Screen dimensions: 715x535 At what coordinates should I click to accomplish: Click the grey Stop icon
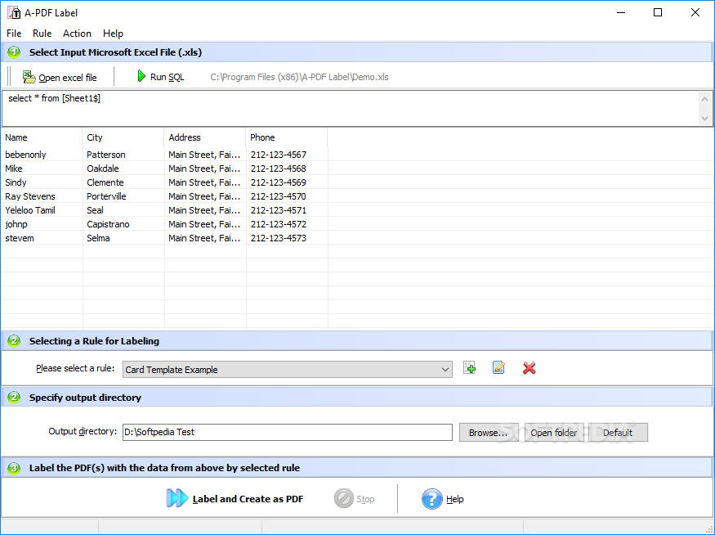tap(344, 498)
